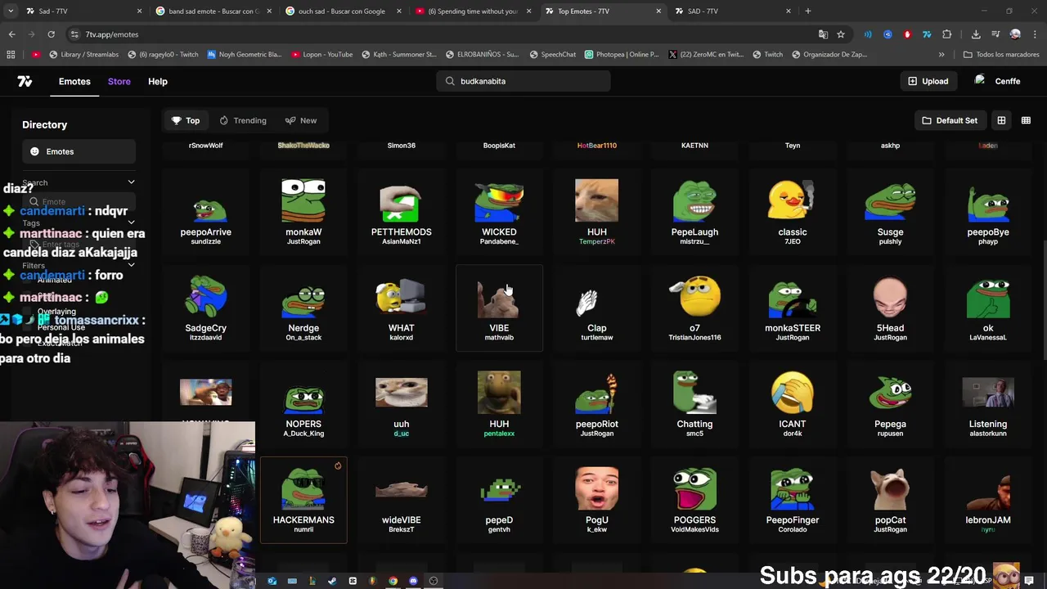Open the SpeechChat bookmark
Image resolution: width=1047 pixels, height=589 pixels.
click(552, 55)
